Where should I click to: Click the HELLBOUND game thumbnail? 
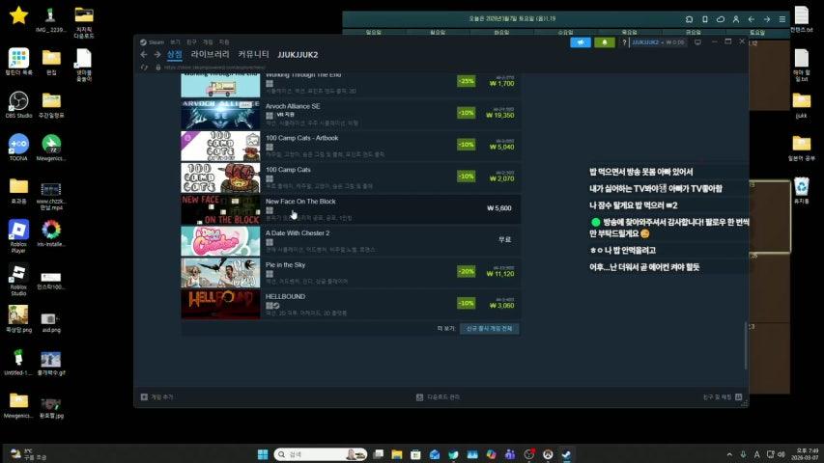(x=220, y=304)
